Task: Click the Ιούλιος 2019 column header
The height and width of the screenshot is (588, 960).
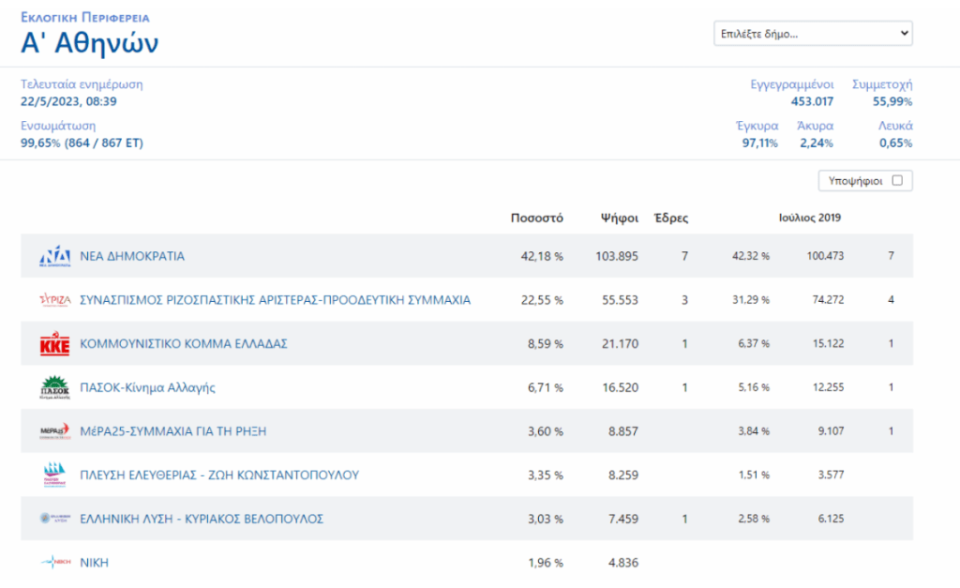Action: [x=809, y=218]
